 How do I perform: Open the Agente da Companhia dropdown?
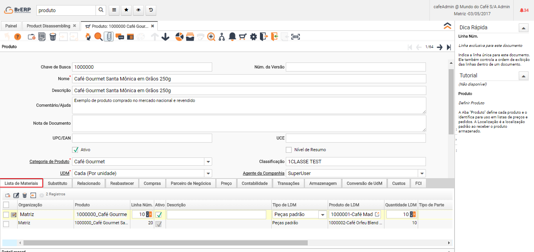[x=422, y=173]
